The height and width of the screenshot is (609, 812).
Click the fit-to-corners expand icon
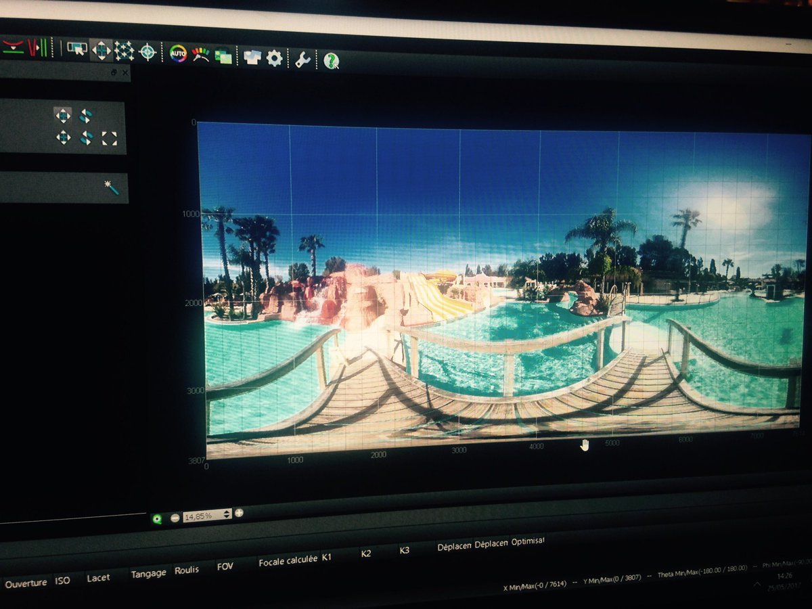point(109,139)
